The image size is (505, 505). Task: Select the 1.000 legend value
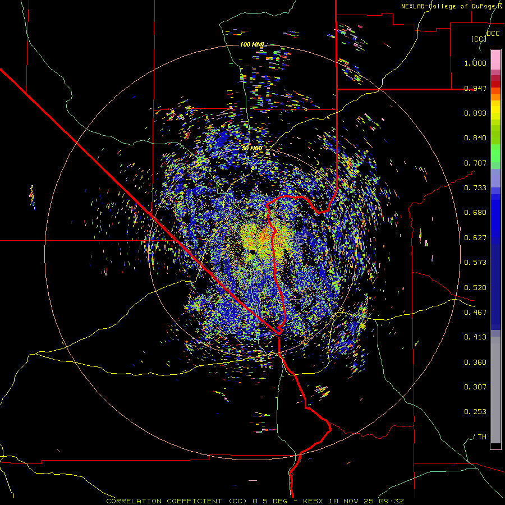(475, 63)
